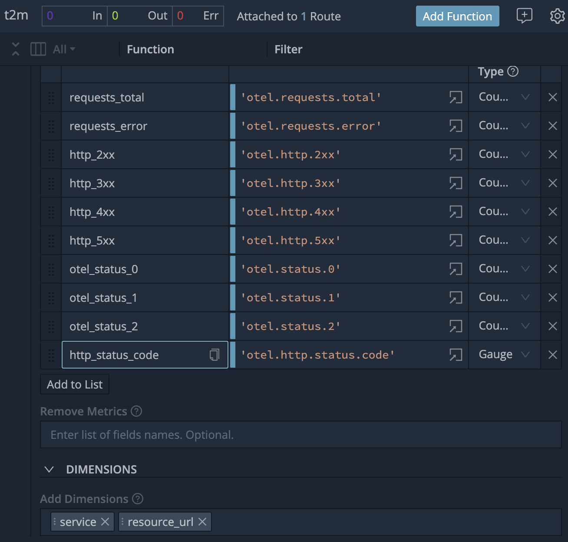Collapse the DIMENSIONS section

click(50, 470)
